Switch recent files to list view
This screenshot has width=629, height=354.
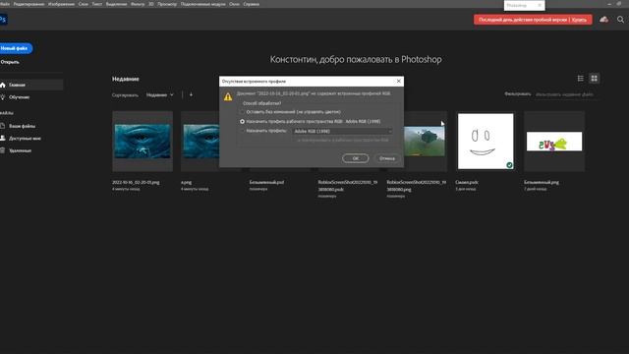(581, 79)
